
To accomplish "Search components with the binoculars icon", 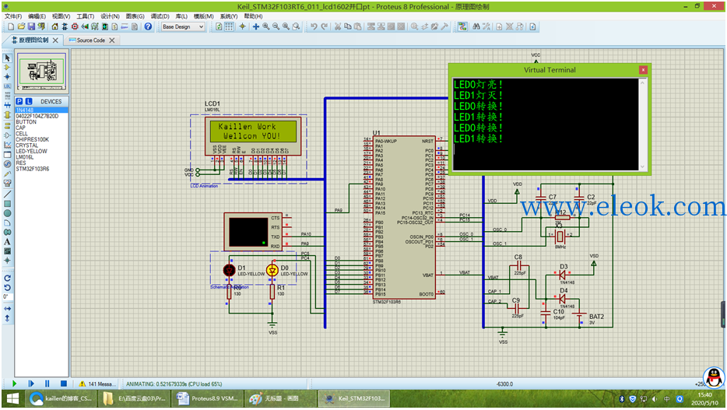I will (x=476, y=27).
